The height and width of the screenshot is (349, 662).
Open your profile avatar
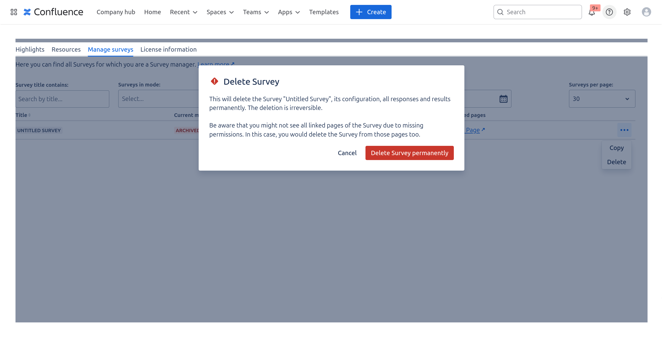tap(646, 12)
